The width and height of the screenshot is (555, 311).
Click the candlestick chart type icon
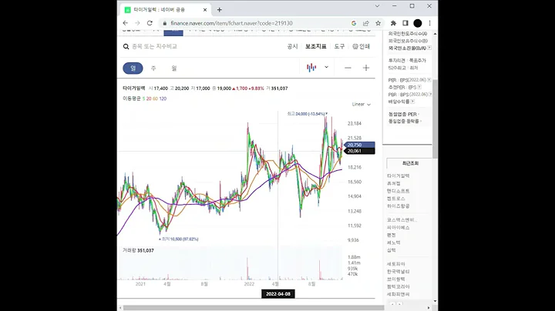pyautogui.click(x=311, y=68)
